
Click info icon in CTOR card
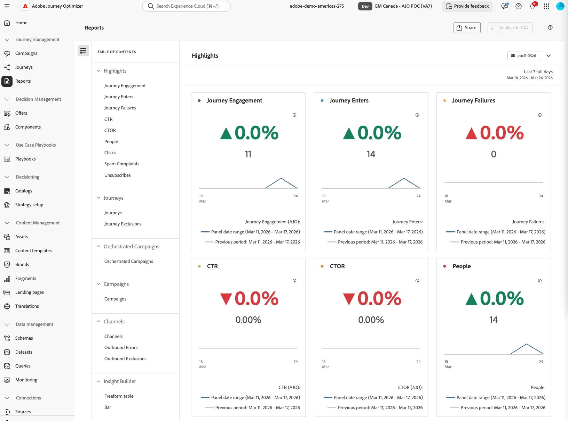click(417, 281)
